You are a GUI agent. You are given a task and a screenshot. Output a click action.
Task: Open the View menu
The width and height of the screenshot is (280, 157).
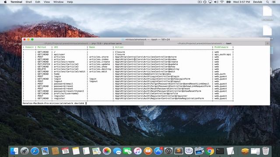point(47,2)
